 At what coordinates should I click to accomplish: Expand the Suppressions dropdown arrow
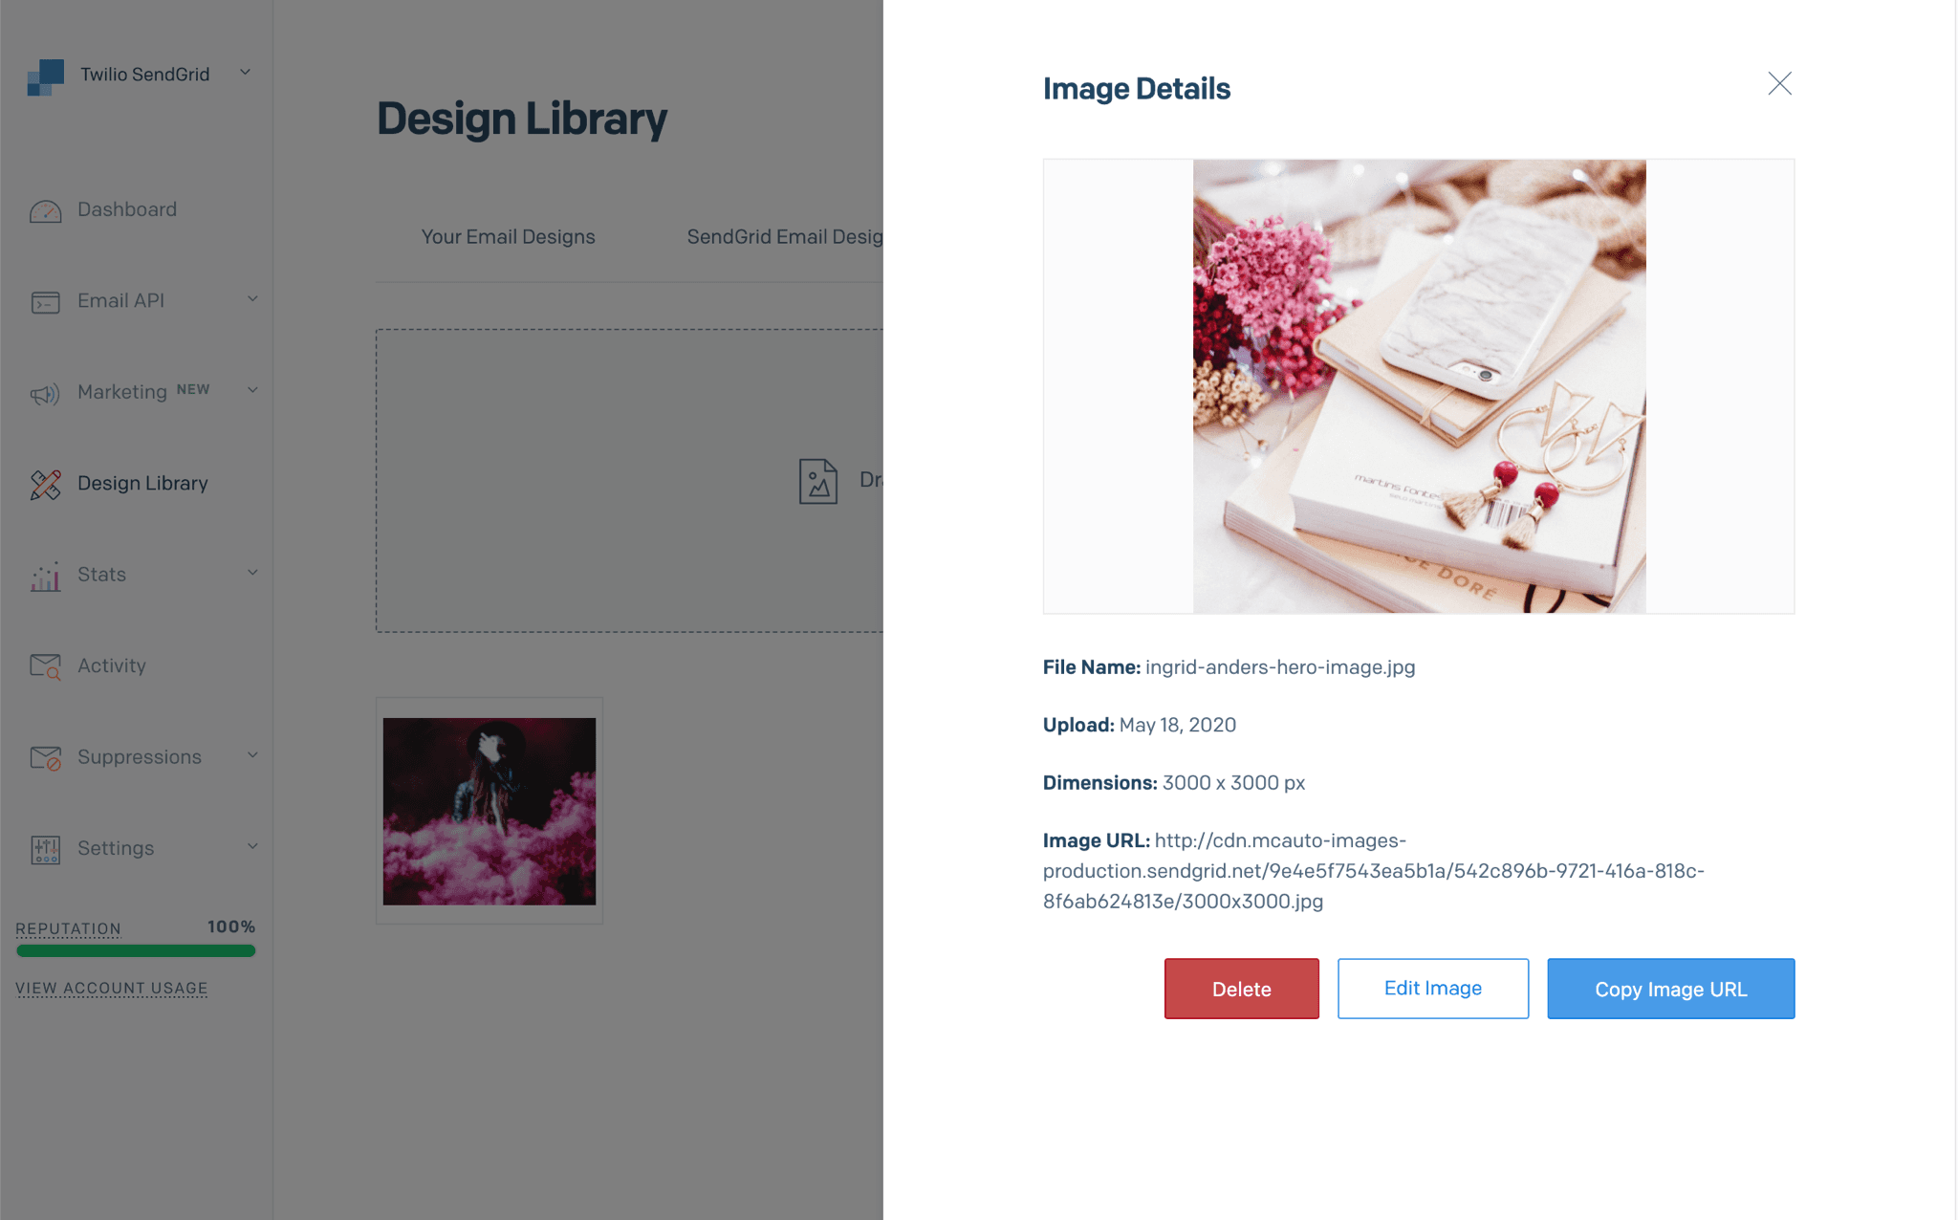pos(252,754)
